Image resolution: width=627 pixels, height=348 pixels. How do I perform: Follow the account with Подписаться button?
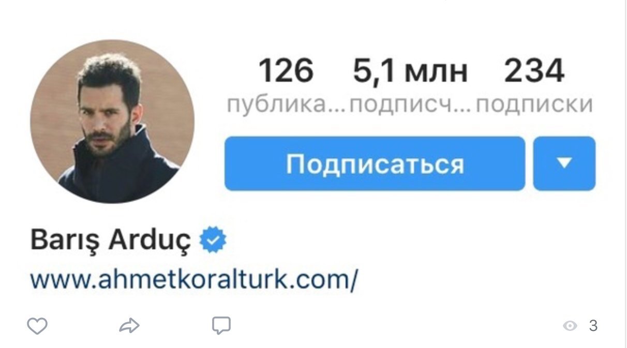pyautogui.click(x=375, y=163)
